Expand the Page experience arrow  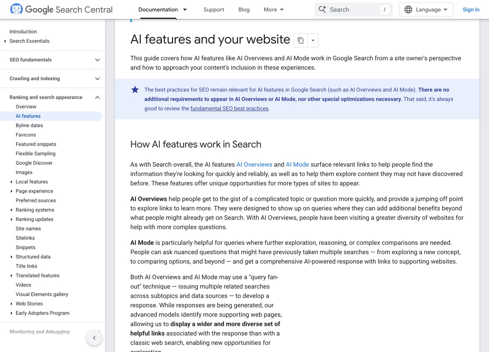point(11,191)
